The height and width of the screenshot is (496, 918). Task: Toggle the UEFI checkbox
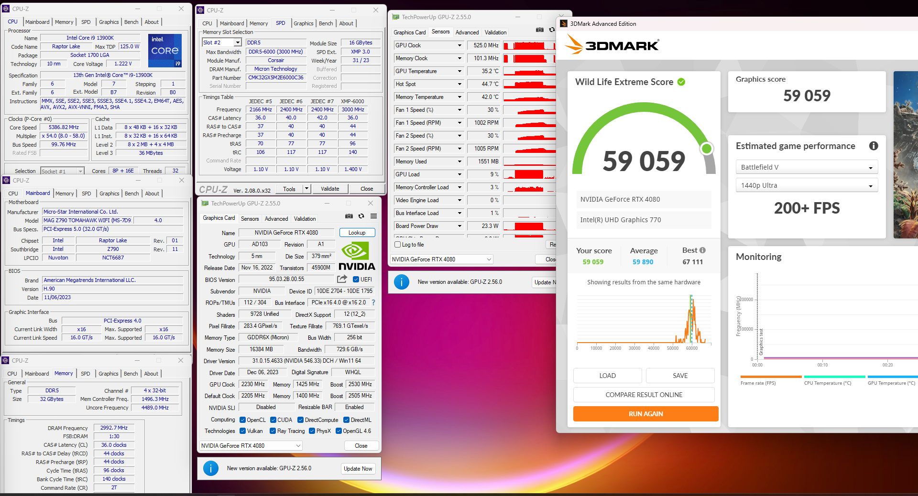tap(356, 280)
